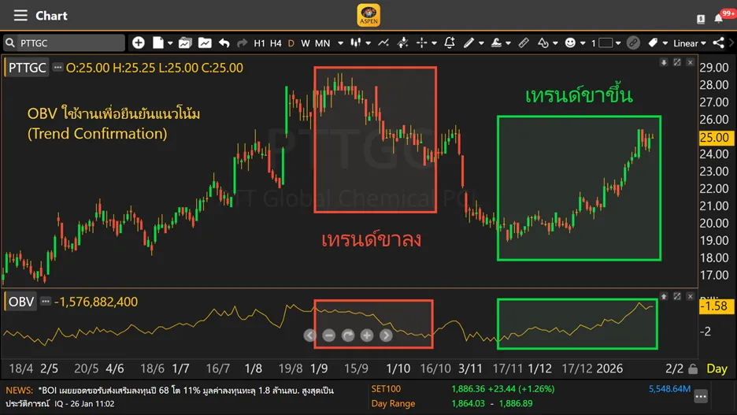Share the chart with share icon
This screenshot has width=737, height=415.
pos(718,43)
